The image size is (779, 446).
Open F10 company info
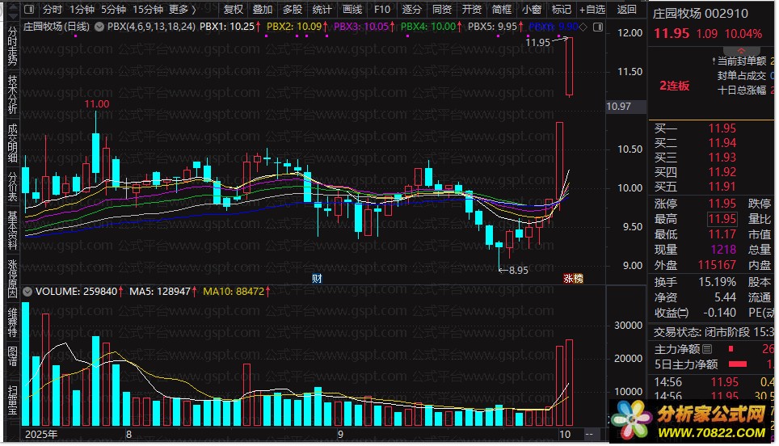382,10
